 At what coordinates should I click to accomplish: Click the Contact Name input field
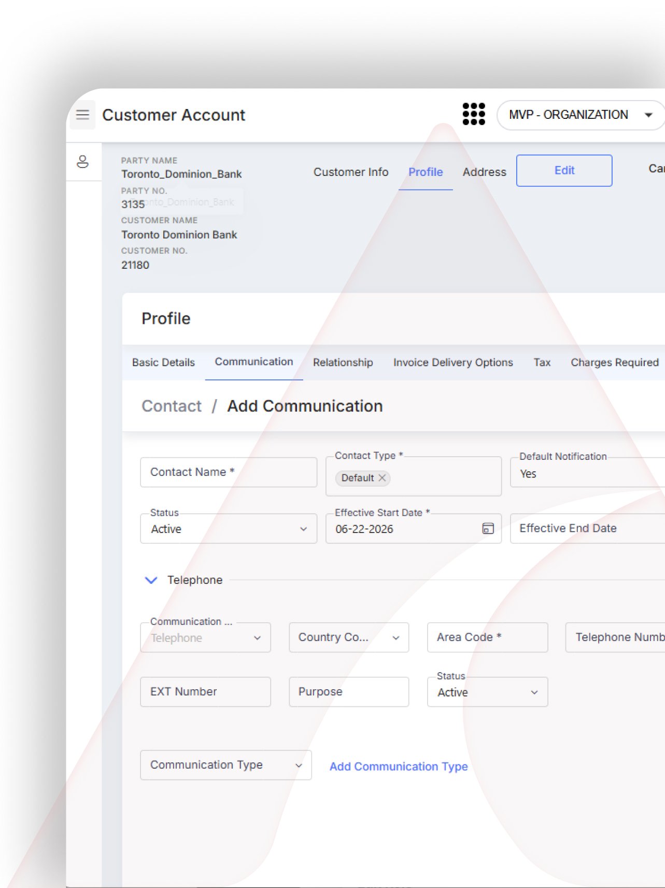[x=229, y=472]
